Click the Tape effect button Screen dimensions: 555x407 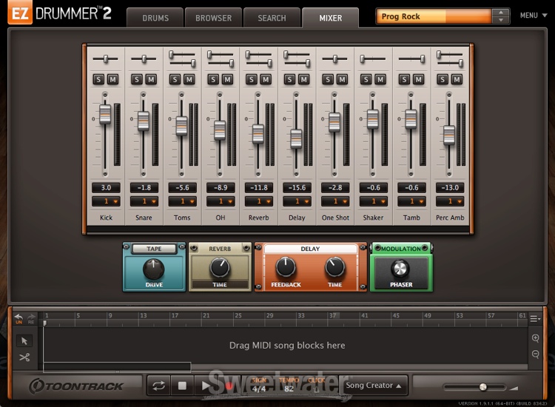(154, 249)
